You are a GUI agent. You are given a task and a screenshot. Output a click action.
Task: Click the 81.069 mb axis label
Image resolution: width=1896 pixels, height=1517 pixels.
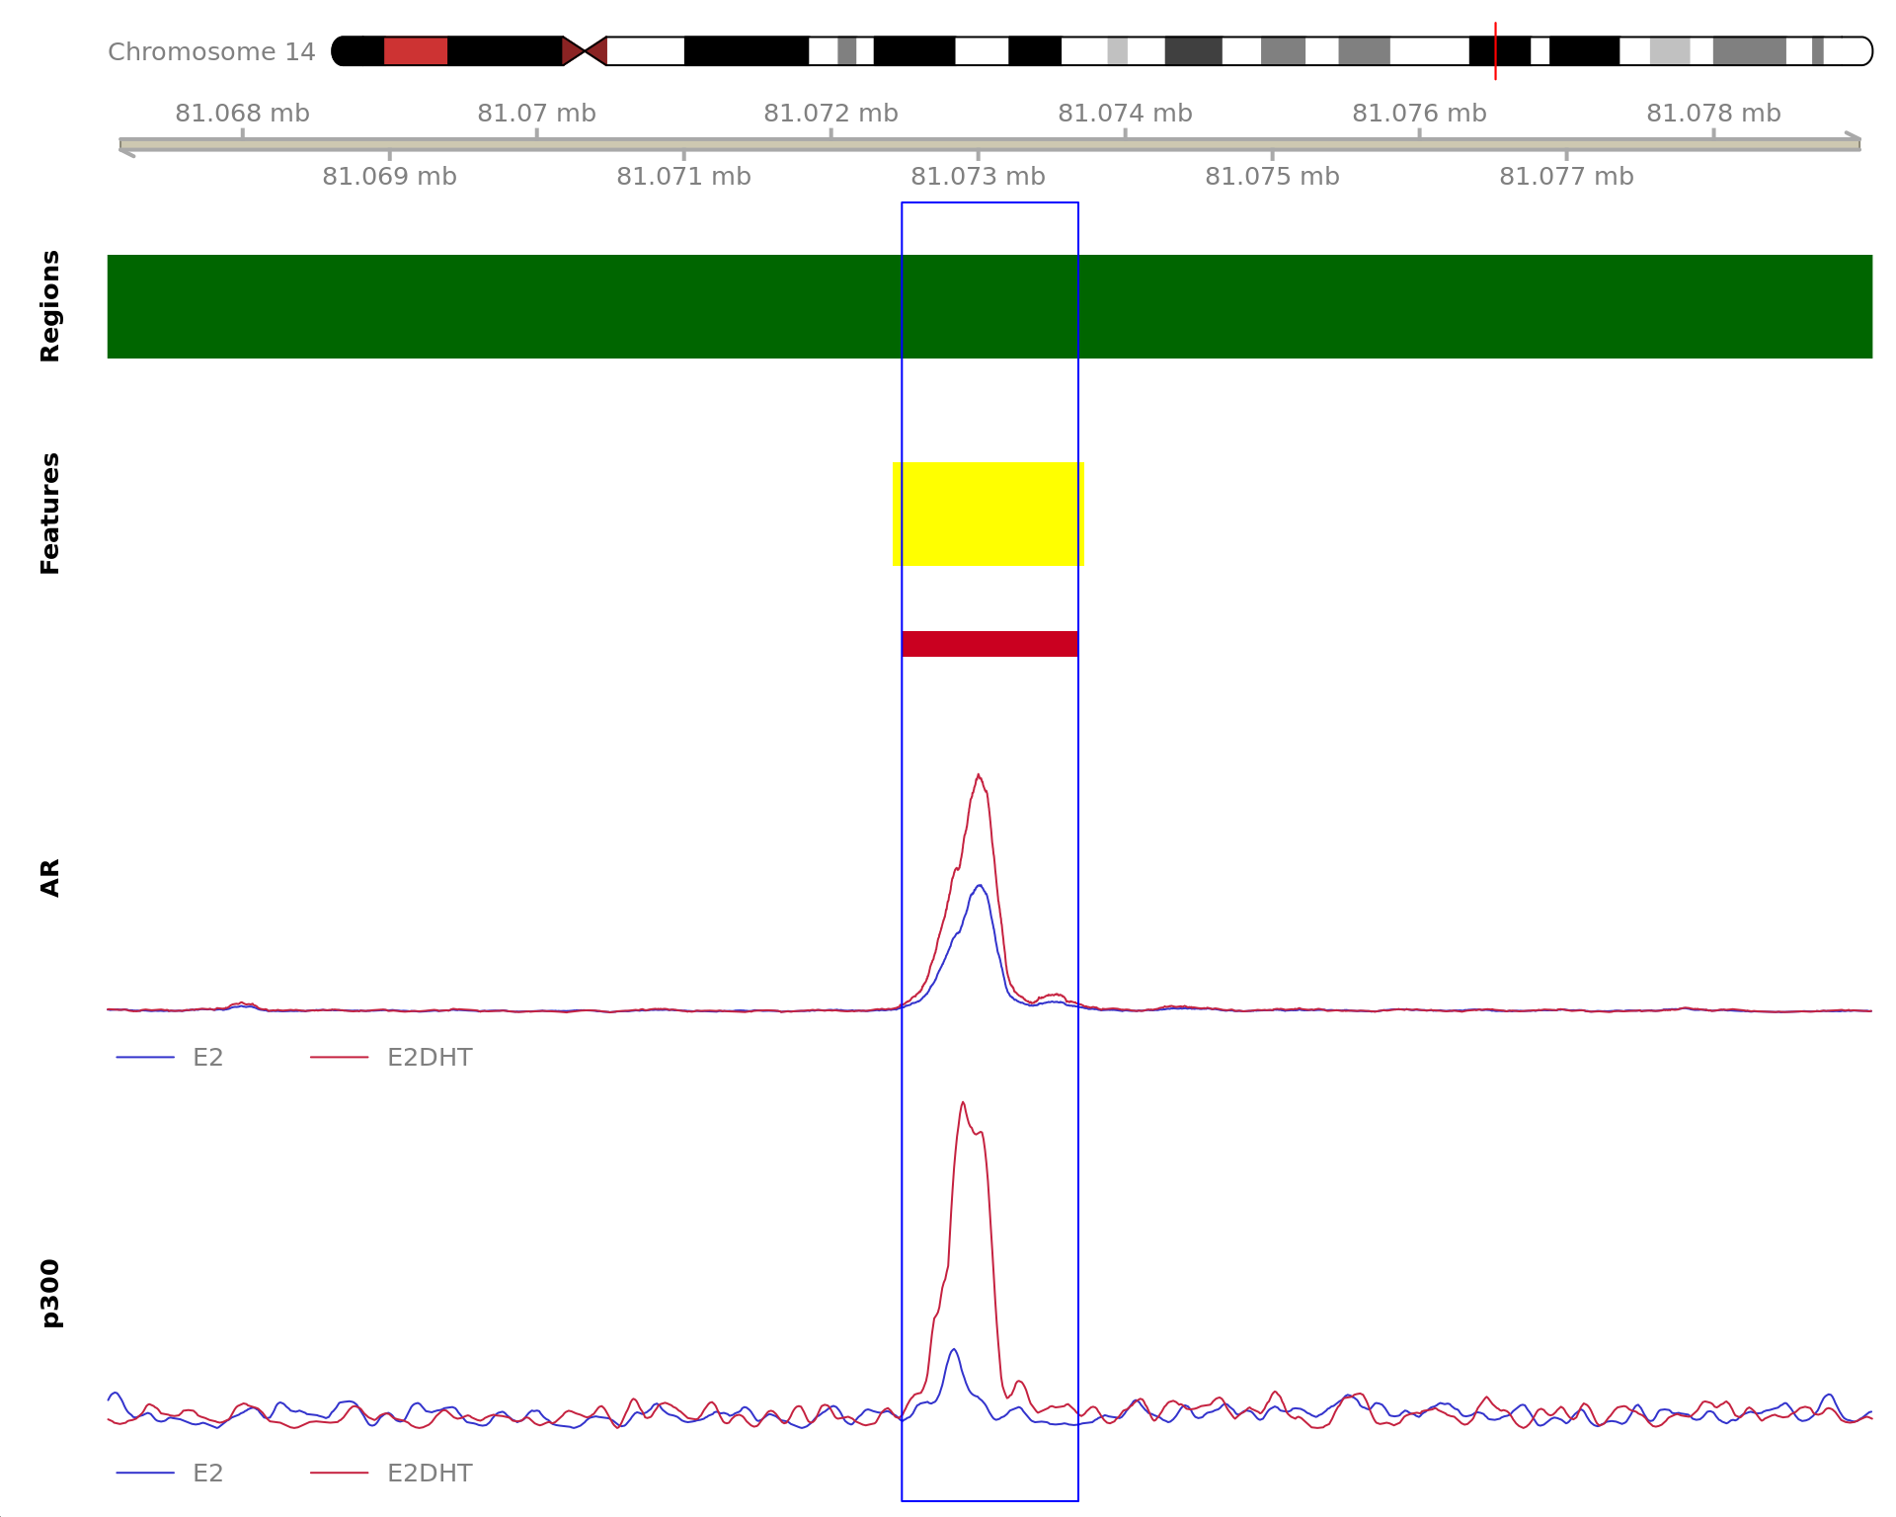pos(389,177)
